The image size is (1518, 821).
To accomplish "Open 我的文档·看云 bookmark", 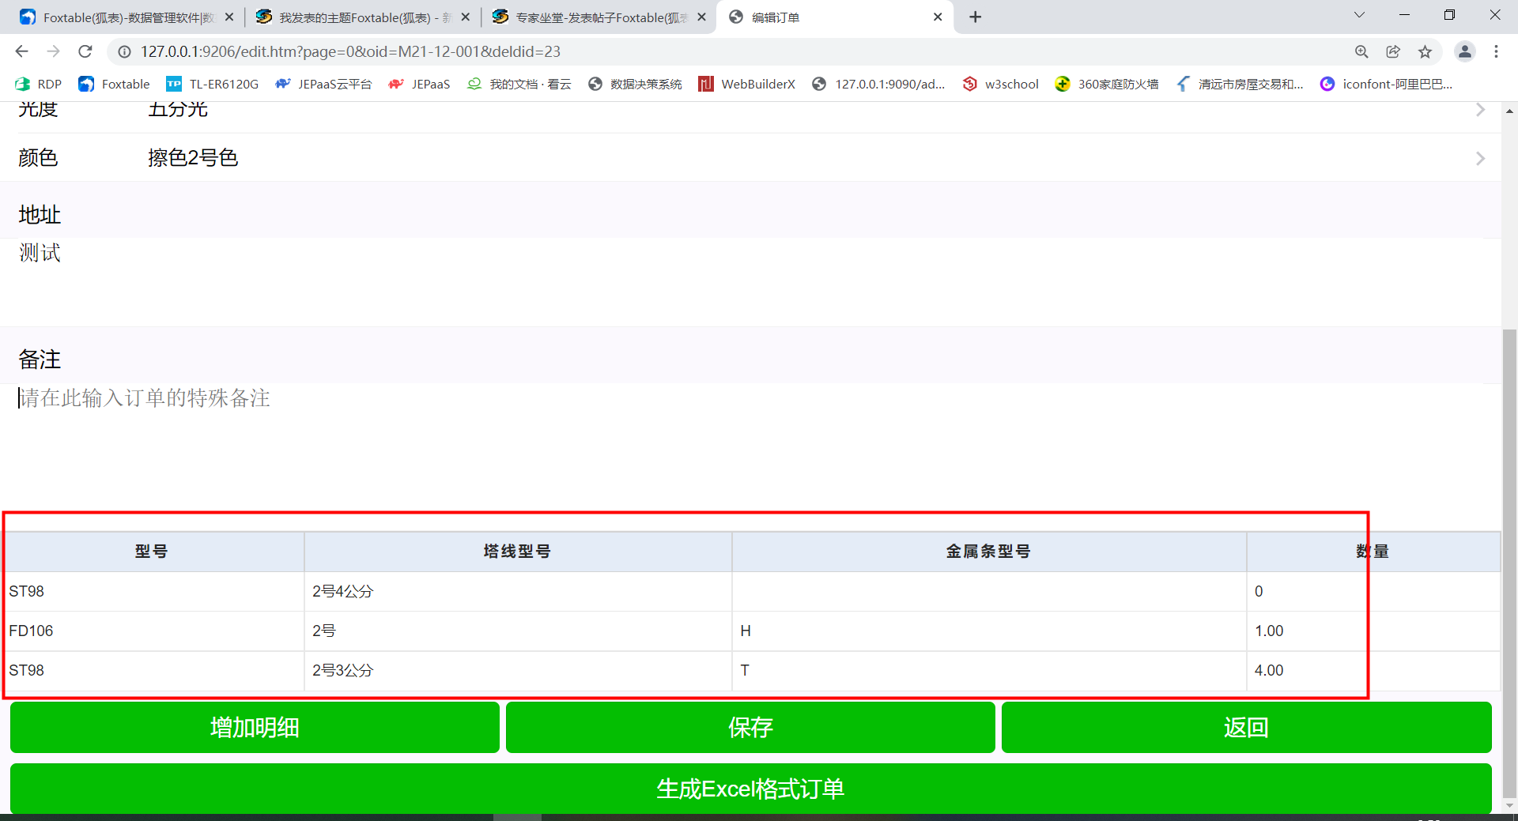I will point(519,84).
